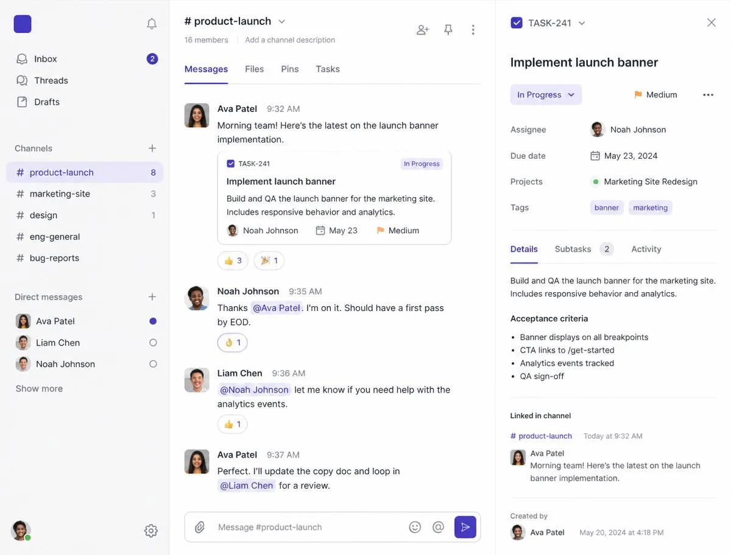The height and width of the screenshot is (555, 731).
Task: Open the In Progress status dropdown
Action: (x=546, y=95)
